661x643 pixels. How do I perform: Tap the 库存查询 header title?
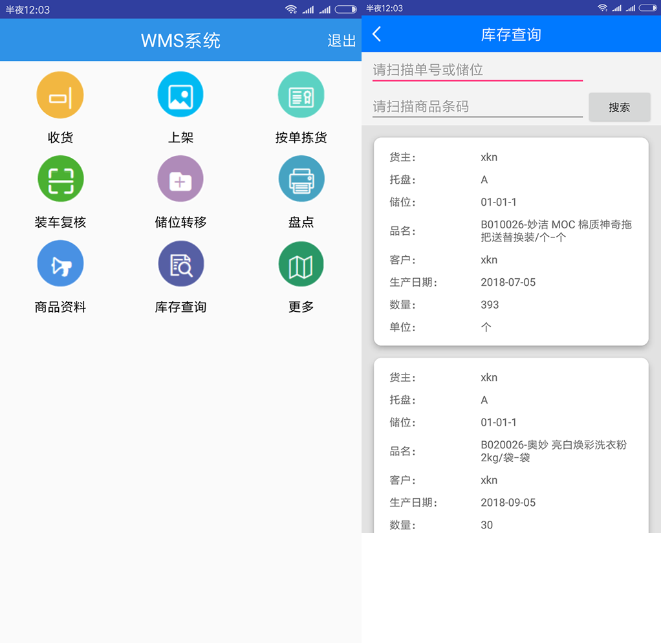[x=511, y=34]
